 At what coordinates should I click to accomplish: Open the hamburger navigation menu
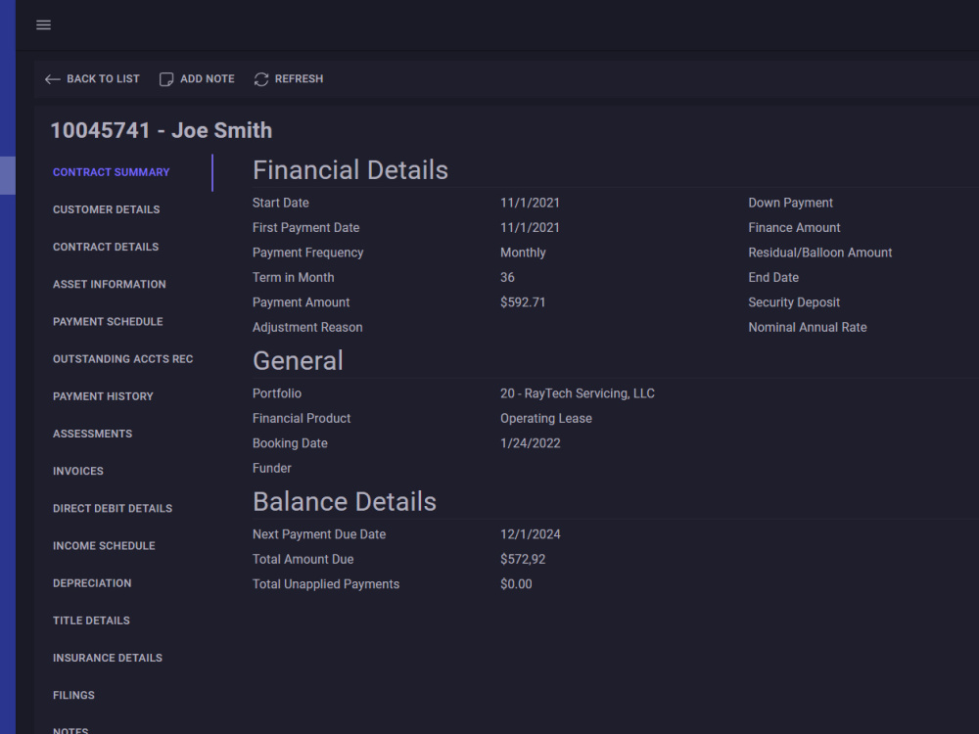(x=43, y=25)
